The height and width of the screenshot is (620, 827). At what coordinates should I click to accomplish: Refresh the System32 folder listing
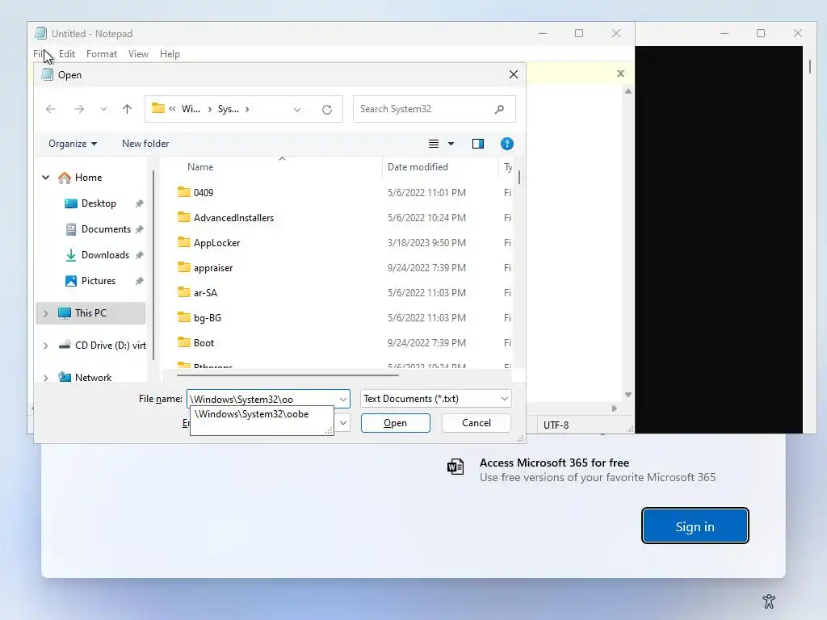(x=327, y=109)
